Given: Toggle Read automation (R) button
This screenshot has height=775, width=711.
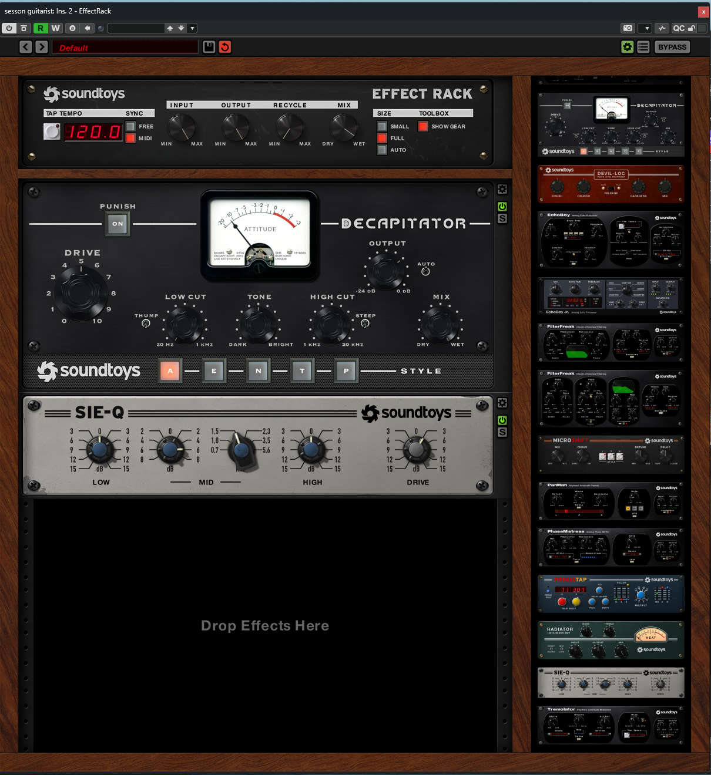Looking at the screenshot, I should [x=41, y=28].
